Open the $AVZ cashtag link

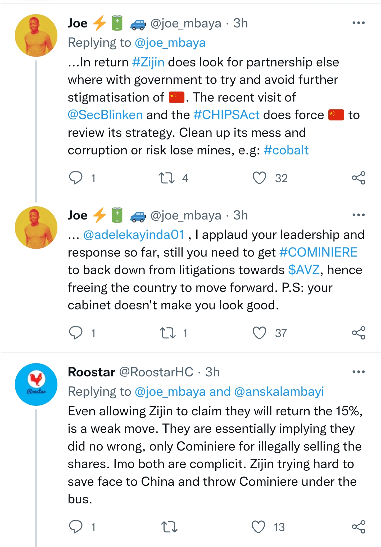click(304, 270)
